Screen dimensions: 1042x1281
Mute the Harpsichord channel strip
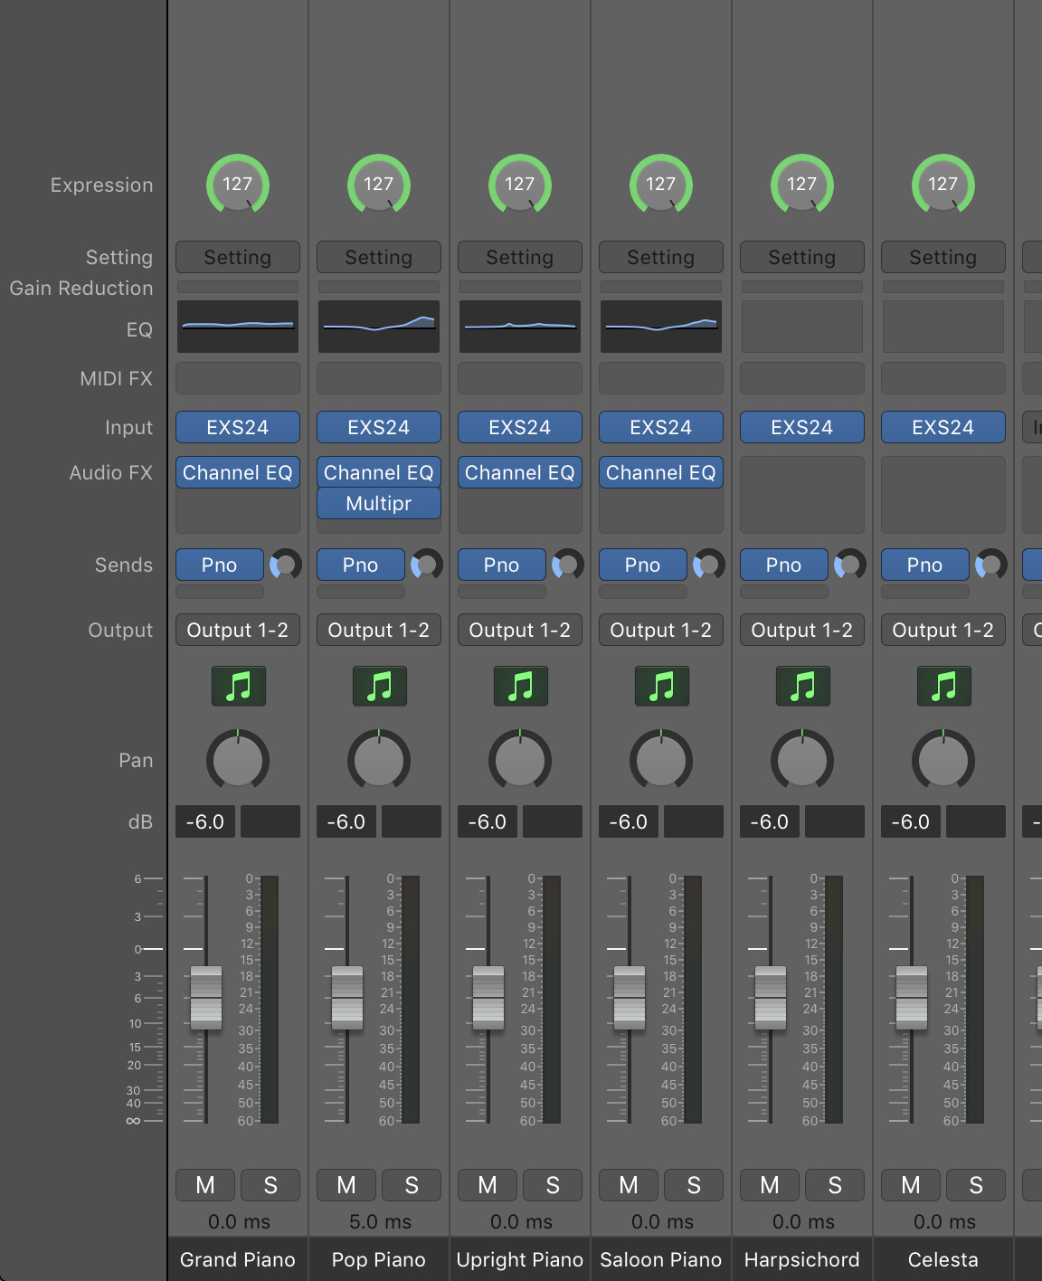(770, 1185)
